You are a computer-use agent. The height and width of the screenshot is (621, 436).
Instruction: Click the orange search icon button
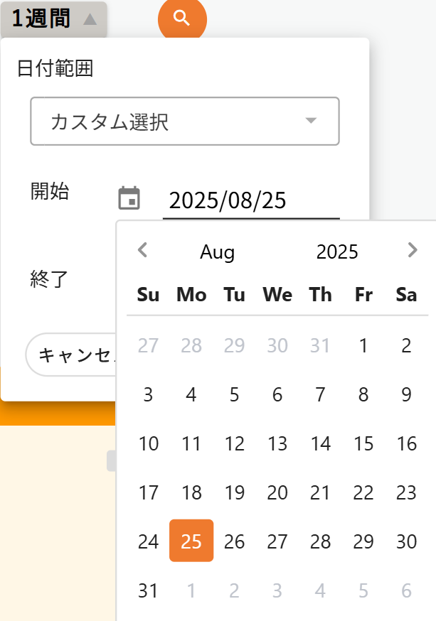pos(182,18)
